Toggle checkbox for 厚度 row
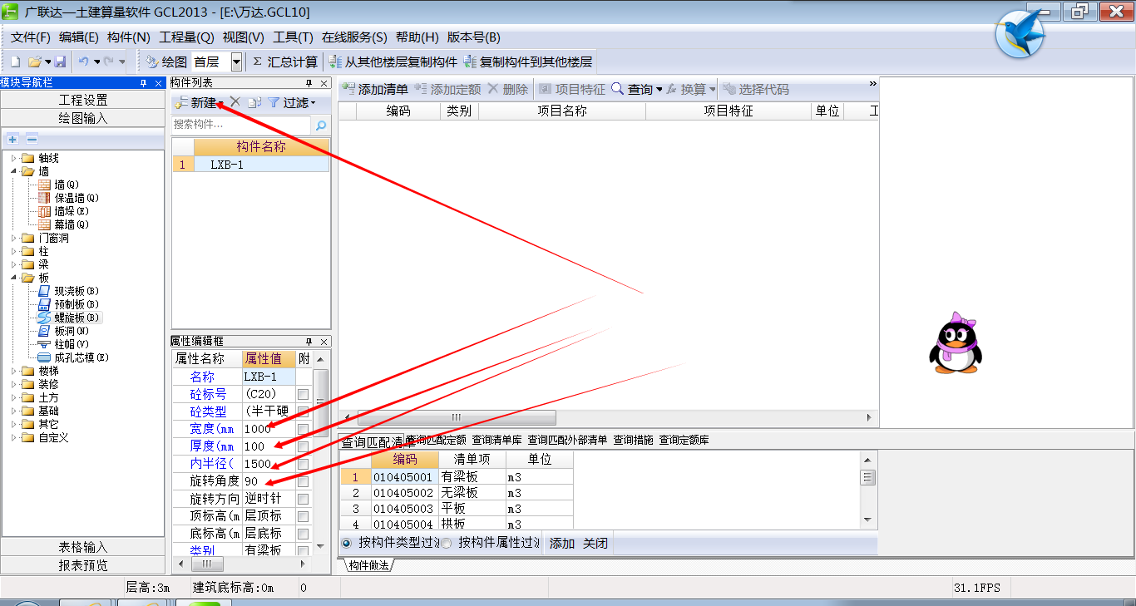This screenshot has width=1136, height=606. pyautogui.click(x=304, y=446)
